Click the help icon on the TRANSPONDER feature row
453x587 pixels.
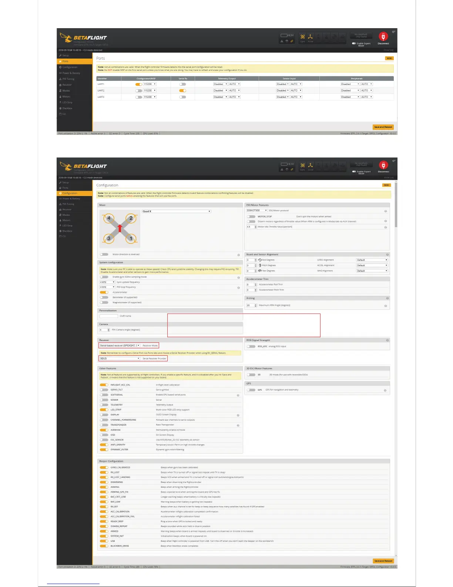point(238,425)
